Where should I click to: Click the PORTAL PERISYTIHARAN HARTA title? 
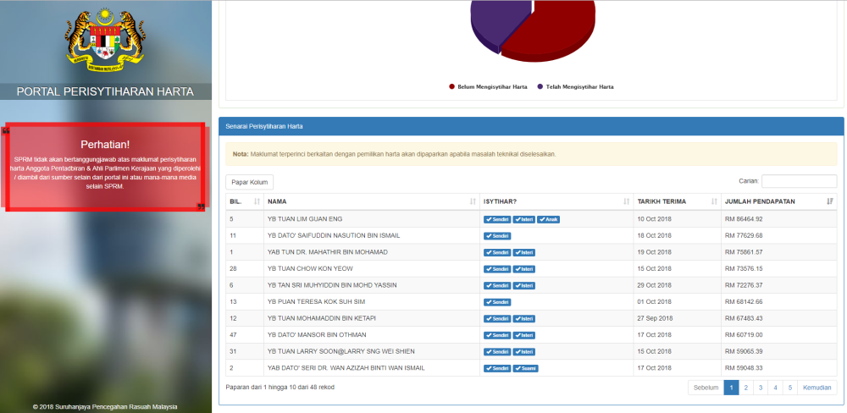coord(105,91)
